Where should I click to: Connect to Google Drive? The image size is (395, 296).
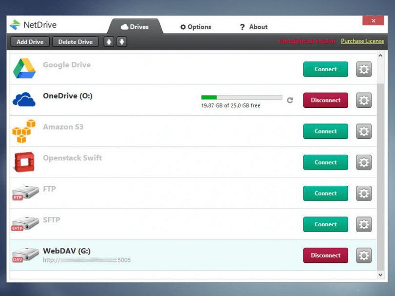point(325,69)
